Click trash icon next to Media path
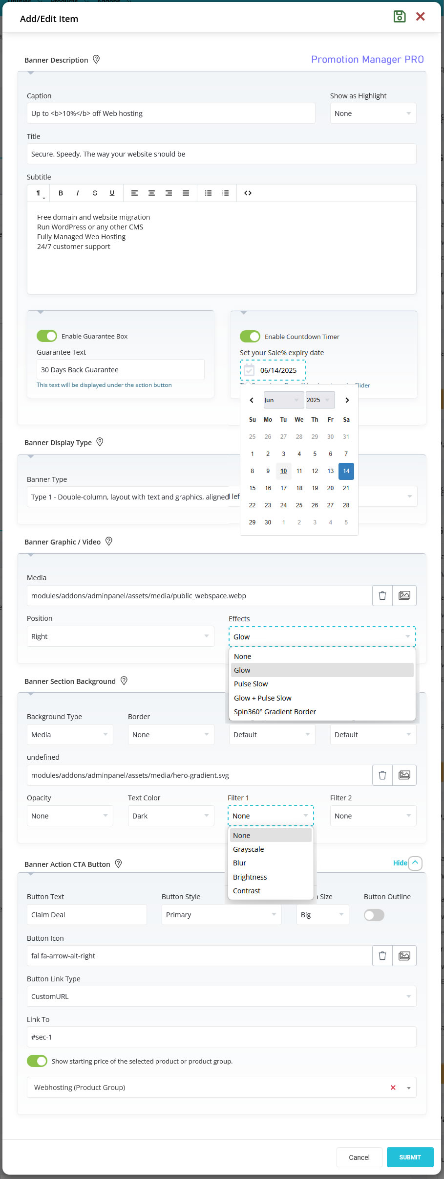Screen dimensions: 444x1179 pos(382,595)
